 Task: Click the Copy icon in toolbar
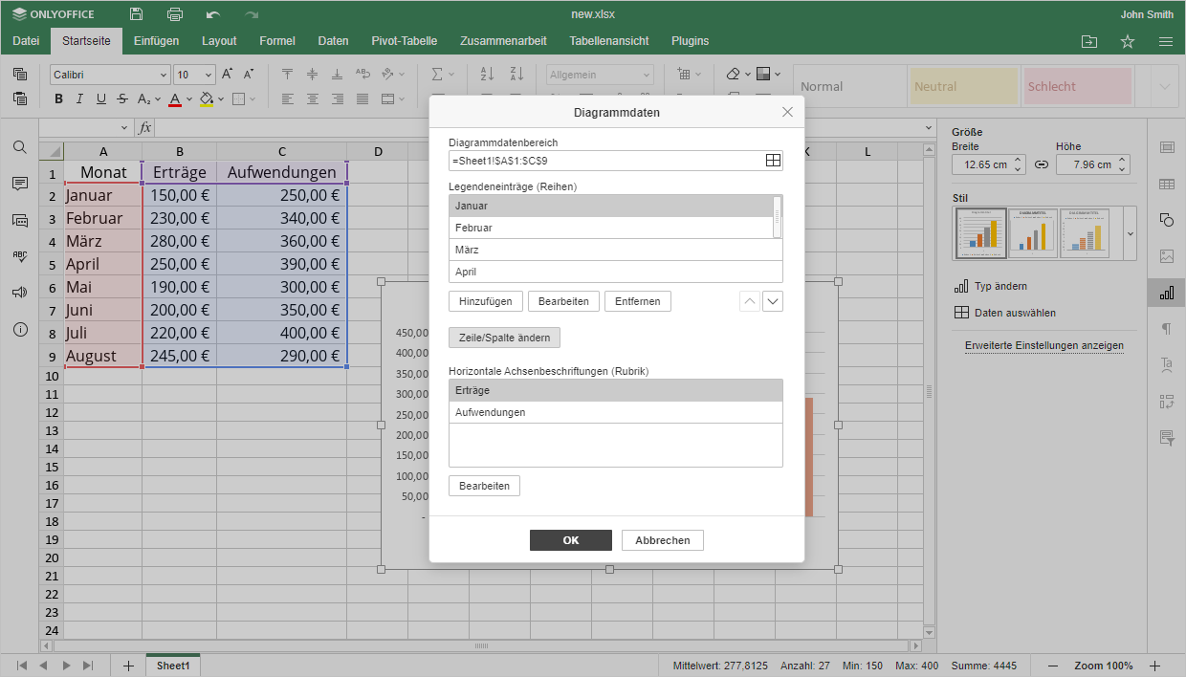tap(20, 74)
